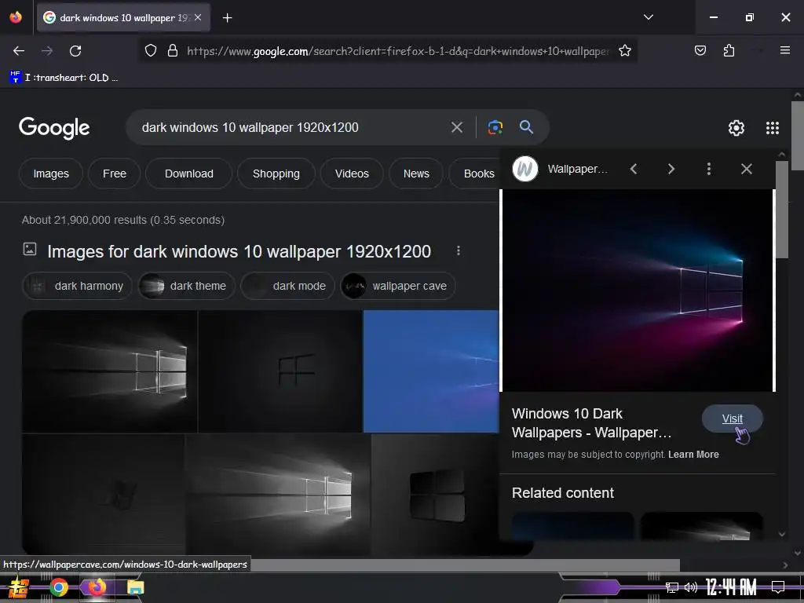Open Wallpaper source site icon in preview

(525, 169)
